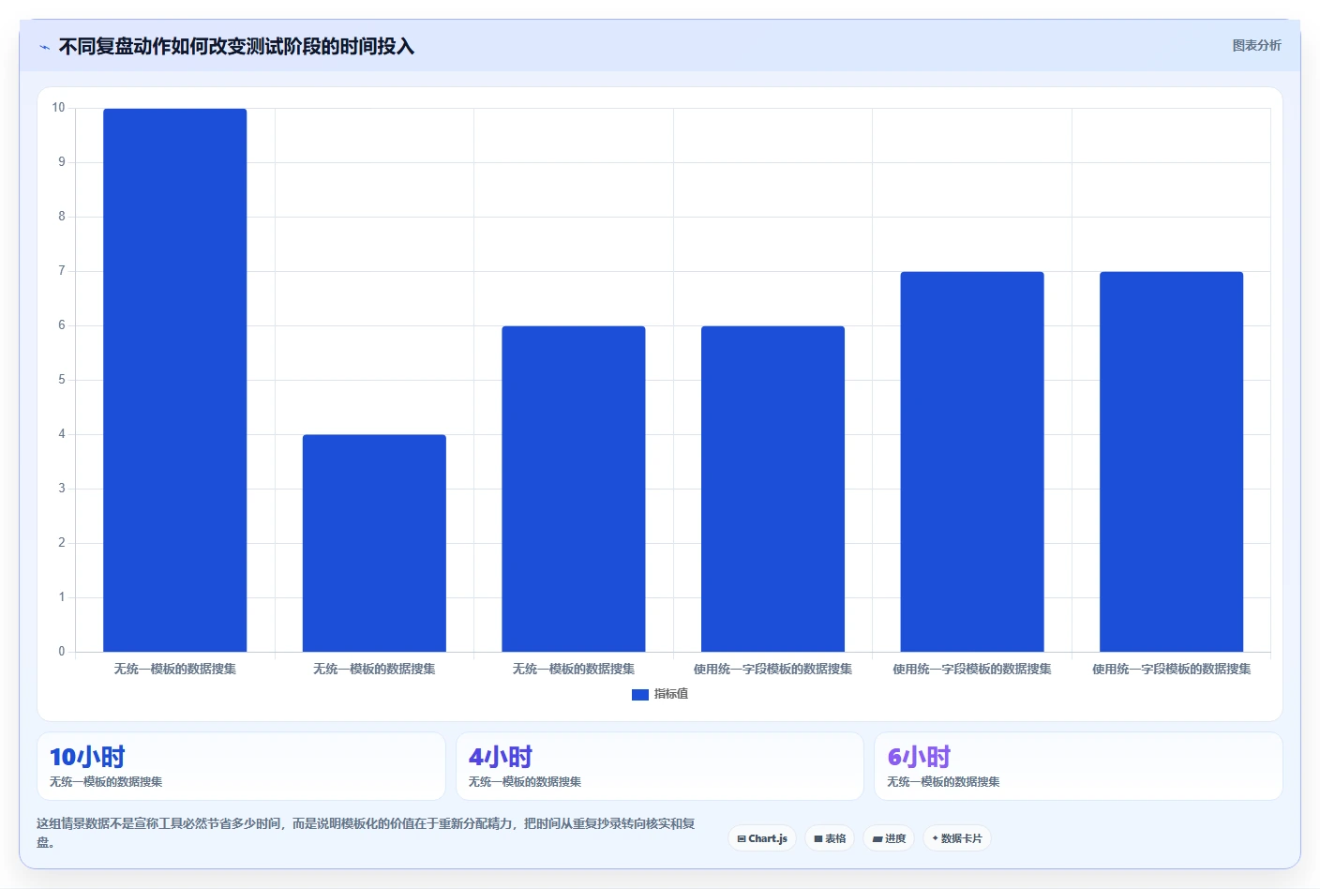Click the y-axis label 5
Image resolution: width=1320 pixels, height=889 pixels.
pyautogui.click(x=62, y=380)
